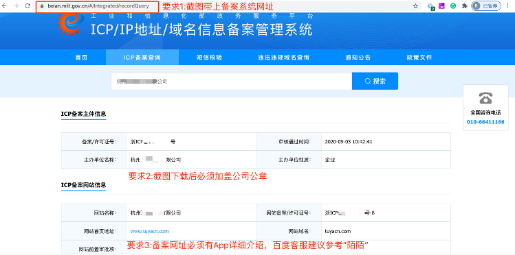Go back with the browser back arrow

[5, 6]
